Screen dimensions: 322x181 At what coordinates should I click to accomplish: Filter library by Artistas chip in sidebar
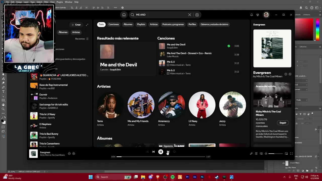pyautogui.click(x=76, y=32)
